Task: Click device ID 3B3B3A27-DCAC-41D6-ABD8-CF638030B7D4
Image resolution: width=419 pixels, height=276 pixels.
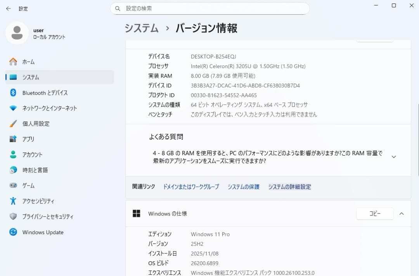Action: tap(245, 85)
